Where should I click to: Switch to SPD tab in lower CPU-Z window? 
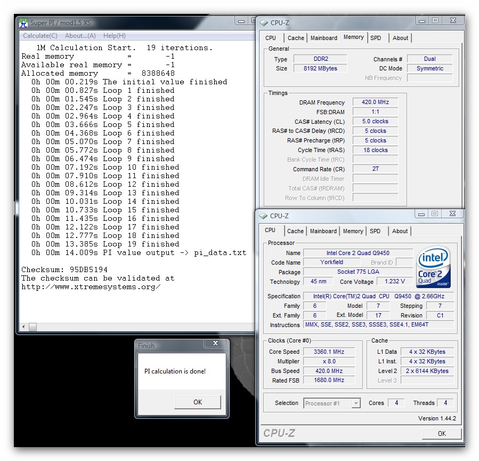tap(375, 231)
